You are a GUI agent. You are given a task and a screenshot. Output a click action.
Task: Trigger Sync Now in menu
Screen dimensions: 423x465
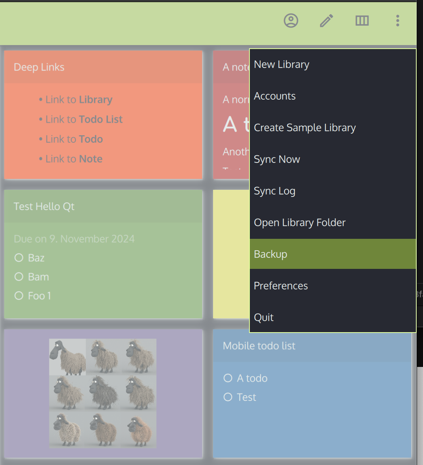click(x=332, y=159)
